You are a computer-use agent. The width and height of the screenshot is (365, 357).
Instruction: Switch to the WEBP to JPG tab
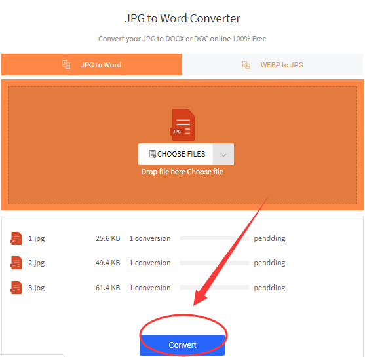tap(273, 64)
